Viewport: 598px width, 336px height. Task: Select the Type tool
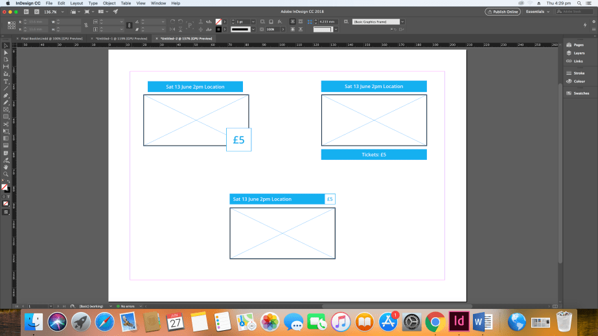pos(6,82)
